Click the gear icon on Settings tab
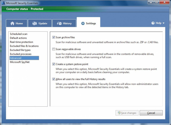171x125 pixels. coord(83,23)
